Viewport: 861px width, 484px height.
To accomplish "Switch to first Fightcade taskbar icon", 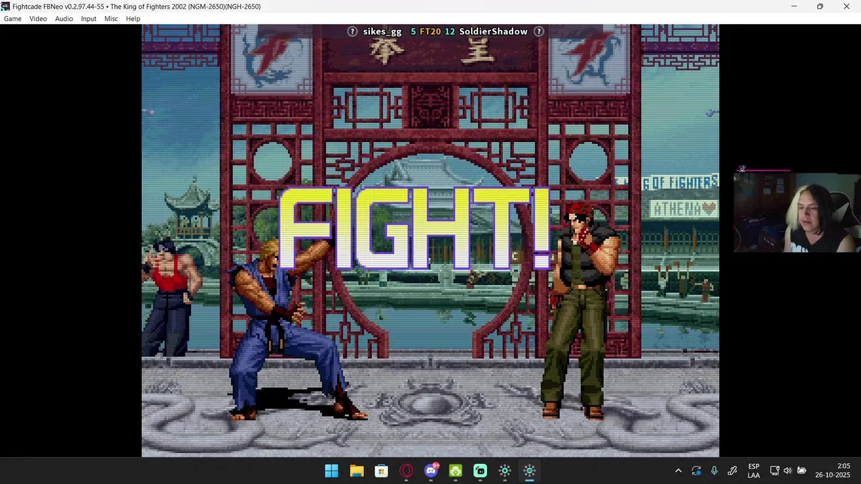I will [x=505, y=471].
